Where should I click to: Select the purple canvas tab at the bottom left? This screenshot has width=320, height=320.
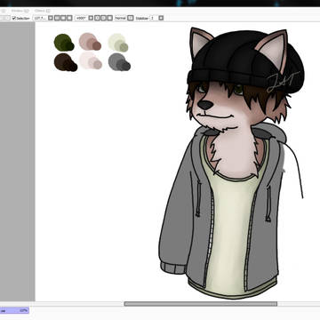14,310
